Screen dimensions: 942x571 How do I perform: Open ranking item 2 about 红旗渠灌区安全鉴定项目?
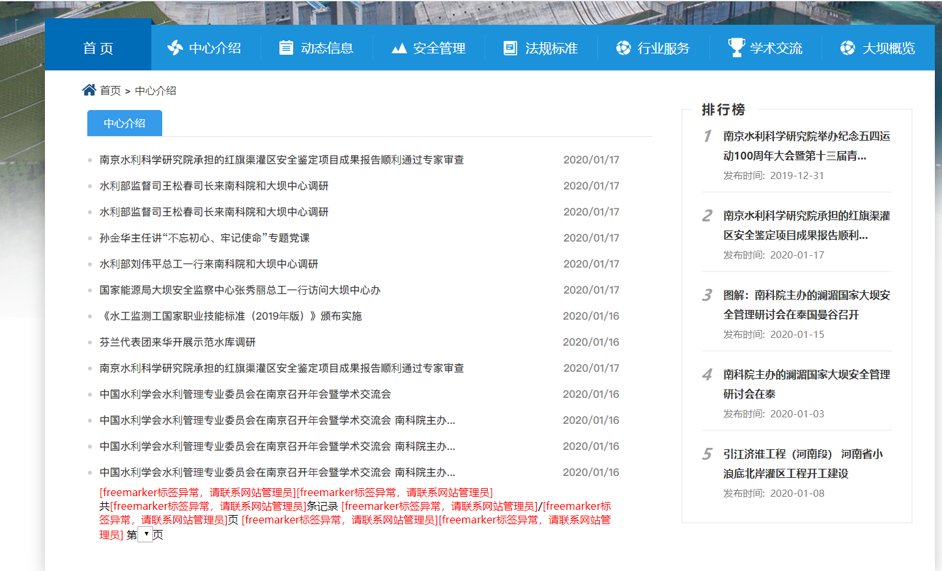[x=806, y=225]
